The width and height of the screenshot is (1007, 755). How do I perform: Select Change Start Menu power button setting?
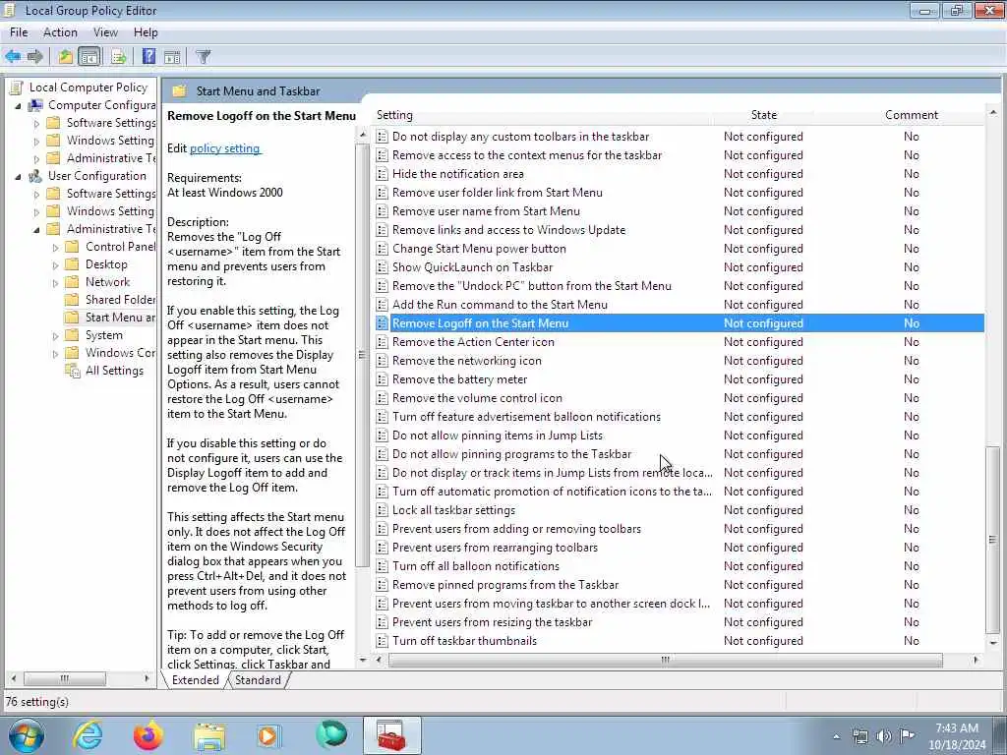click(x=679, y=249)
